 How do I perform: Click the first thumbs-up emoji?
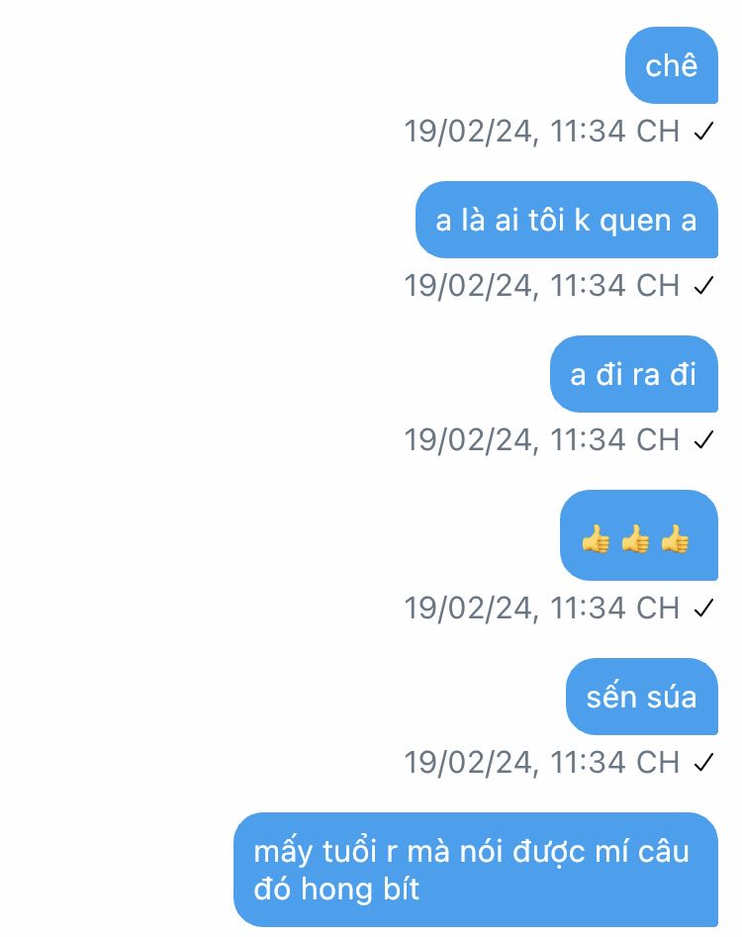pyautogui.click(x=596, y=538)
